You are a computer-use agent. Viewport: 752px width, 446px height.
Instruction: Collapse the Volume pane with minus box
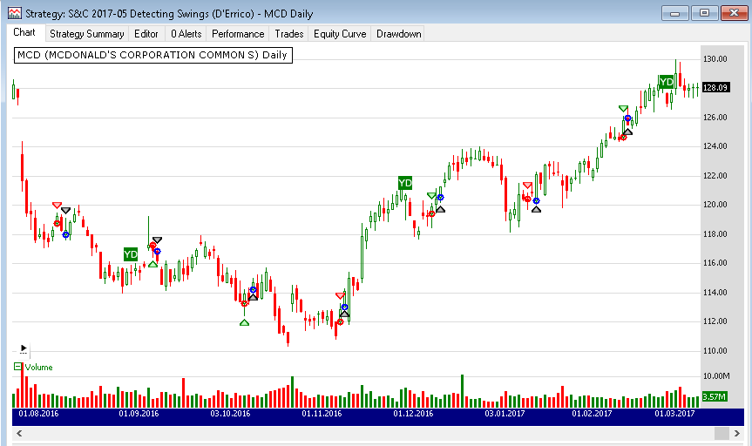tap(18, 367)
